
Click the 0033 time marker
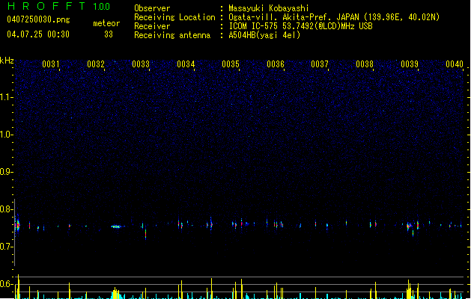[141, 64]
